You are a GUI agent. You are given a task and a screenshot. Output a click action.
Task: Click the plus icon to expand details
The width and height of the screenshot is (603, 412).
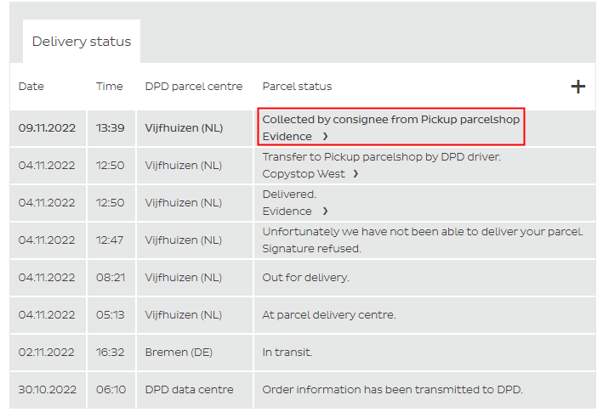point(577,87)
